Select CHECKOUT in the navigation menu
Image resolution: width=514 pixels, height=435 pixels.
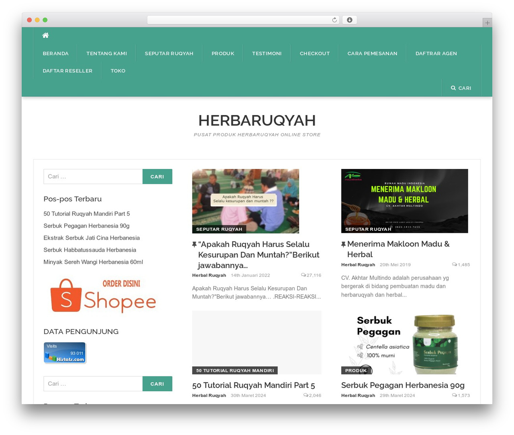point(315,53)
